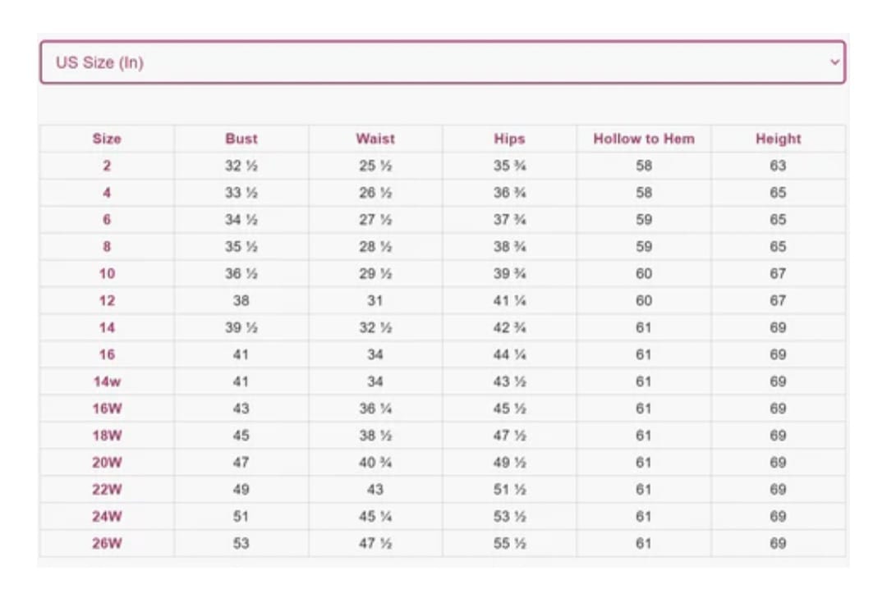Viewport: 887px width, 603px height.
Task: Click size 12 bust value 38
Action: [x=241, y=300]
